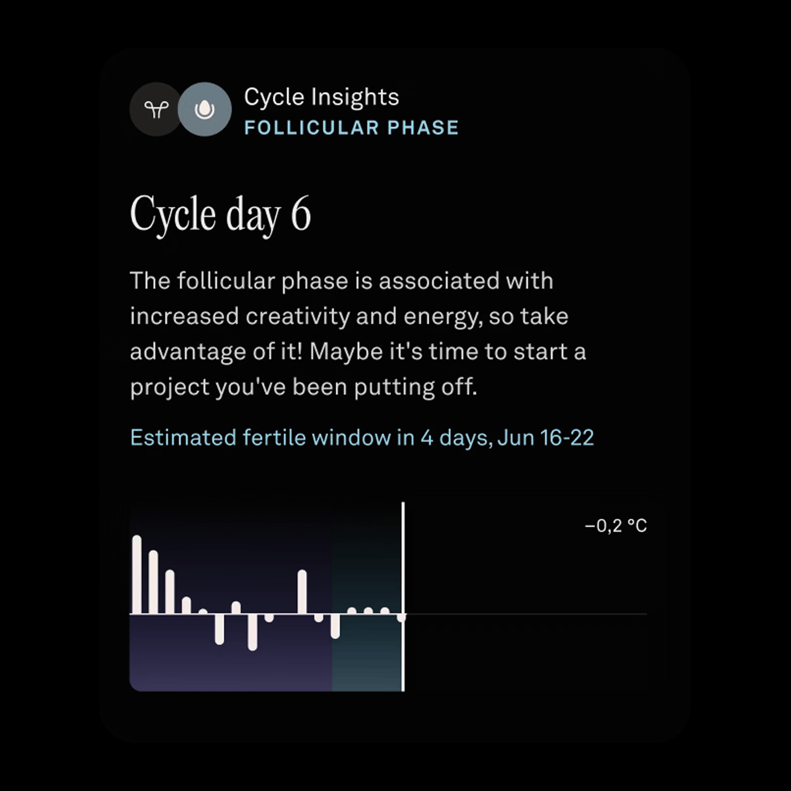Select the tall isolated bar in mid-chart

[302, 591]
